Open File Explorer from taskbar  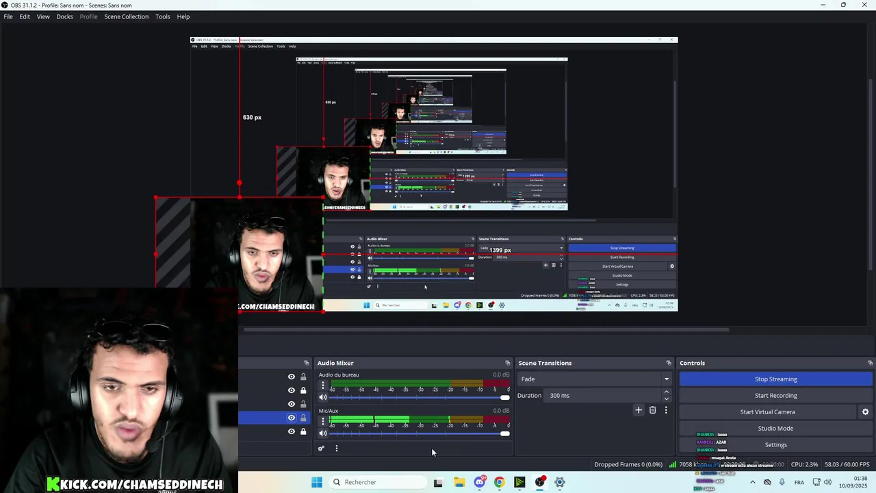pos(459,482)
